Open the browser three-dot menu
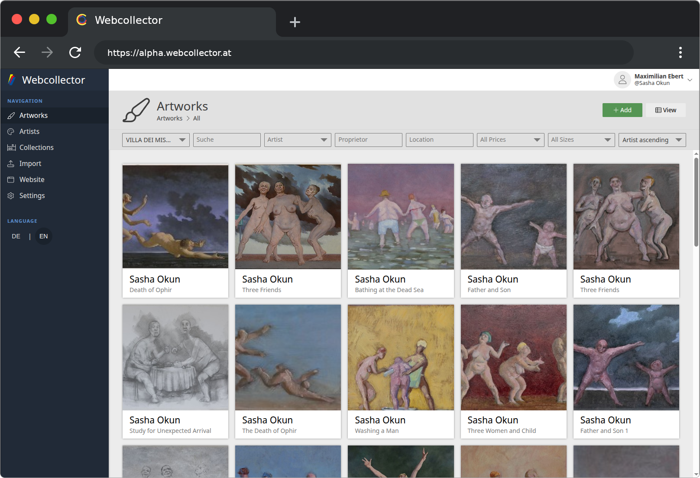The height and width of the screenshot is (478, 700). (x=680, y=53)
